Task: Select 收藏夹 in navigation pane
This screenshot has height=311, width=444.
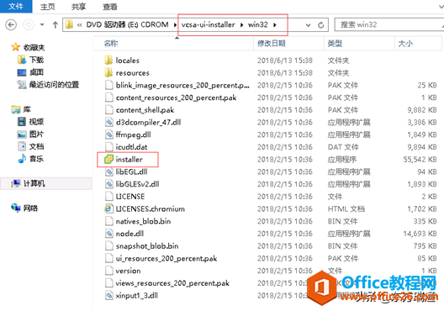Action: 34,48
